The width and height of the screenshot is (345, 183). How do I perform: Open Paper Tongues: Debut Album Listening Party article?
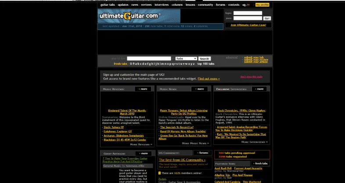point(184,112)
